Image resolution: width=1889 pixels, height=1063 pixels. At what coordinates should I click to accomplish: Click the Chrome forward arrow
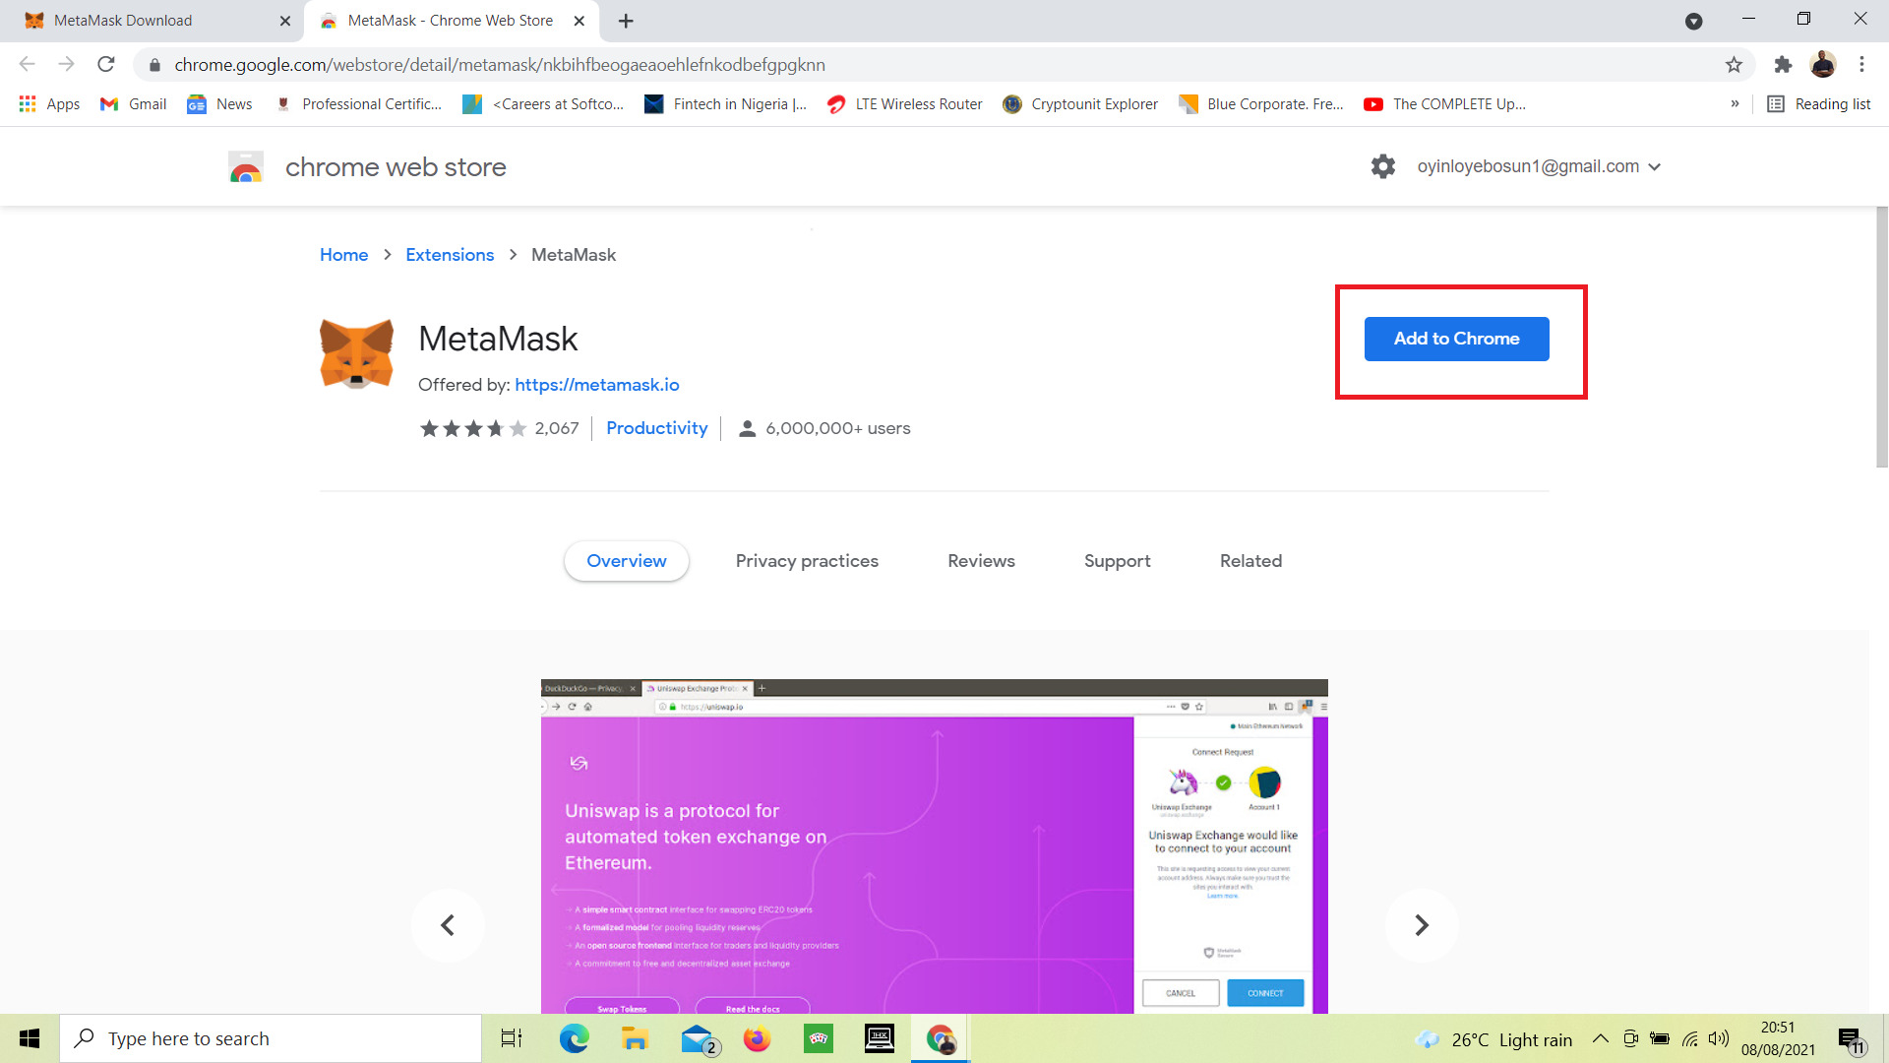coord(66,65)
